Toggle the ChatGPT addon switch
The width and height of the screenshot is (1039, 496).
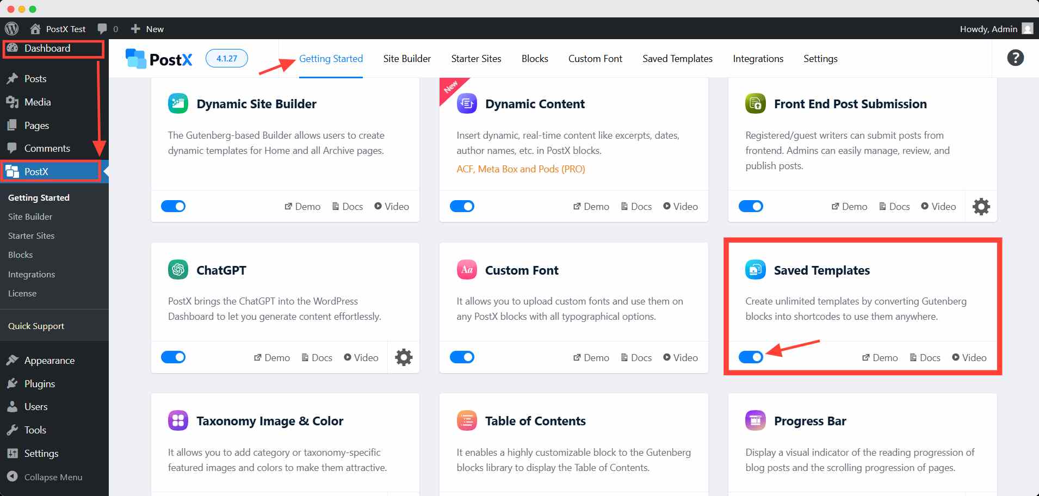tap(173, 357)
